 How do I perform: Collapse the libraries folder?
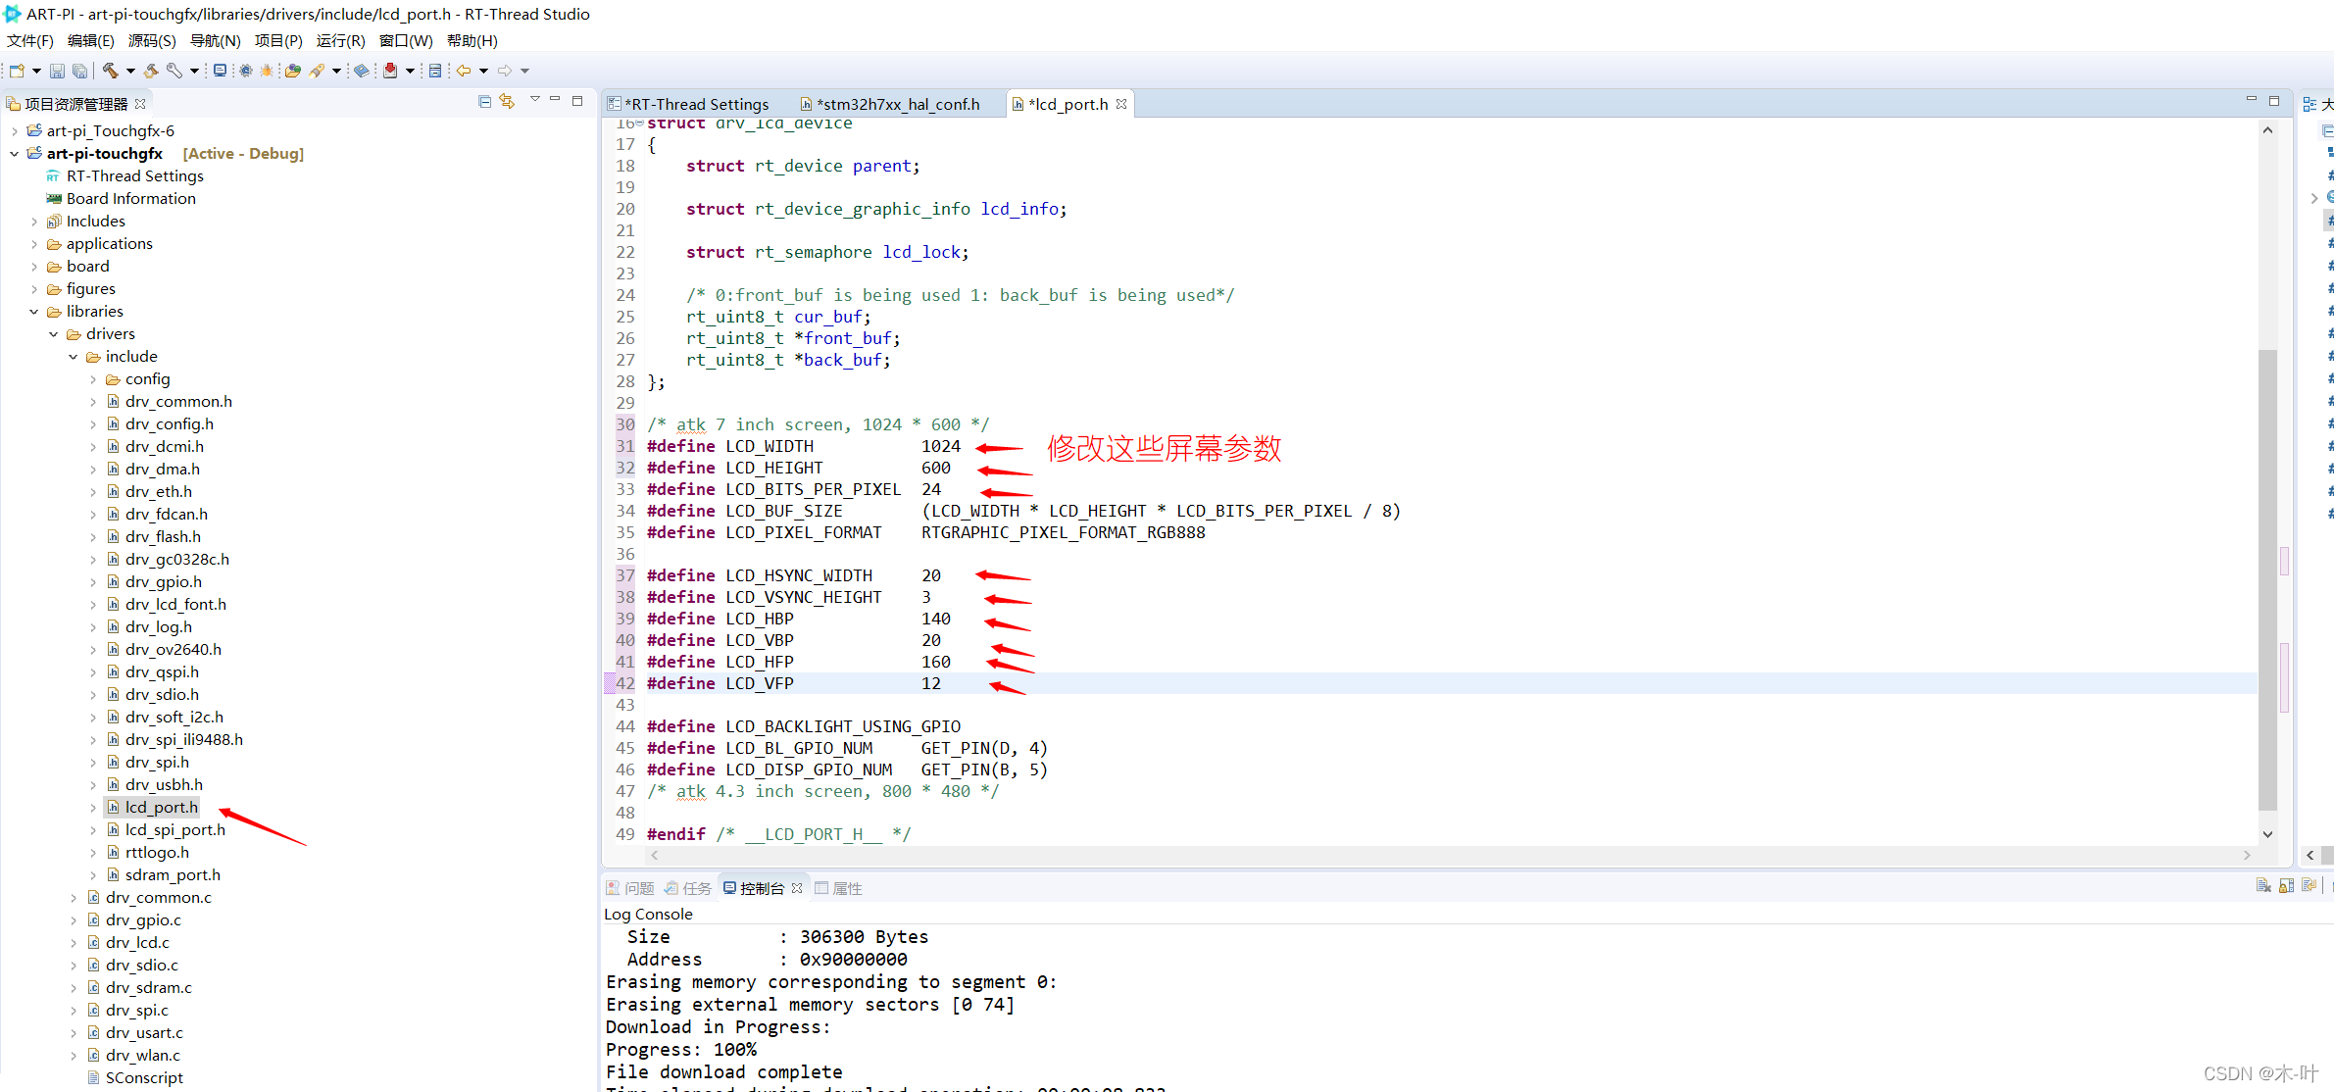(x=34, y=312)
